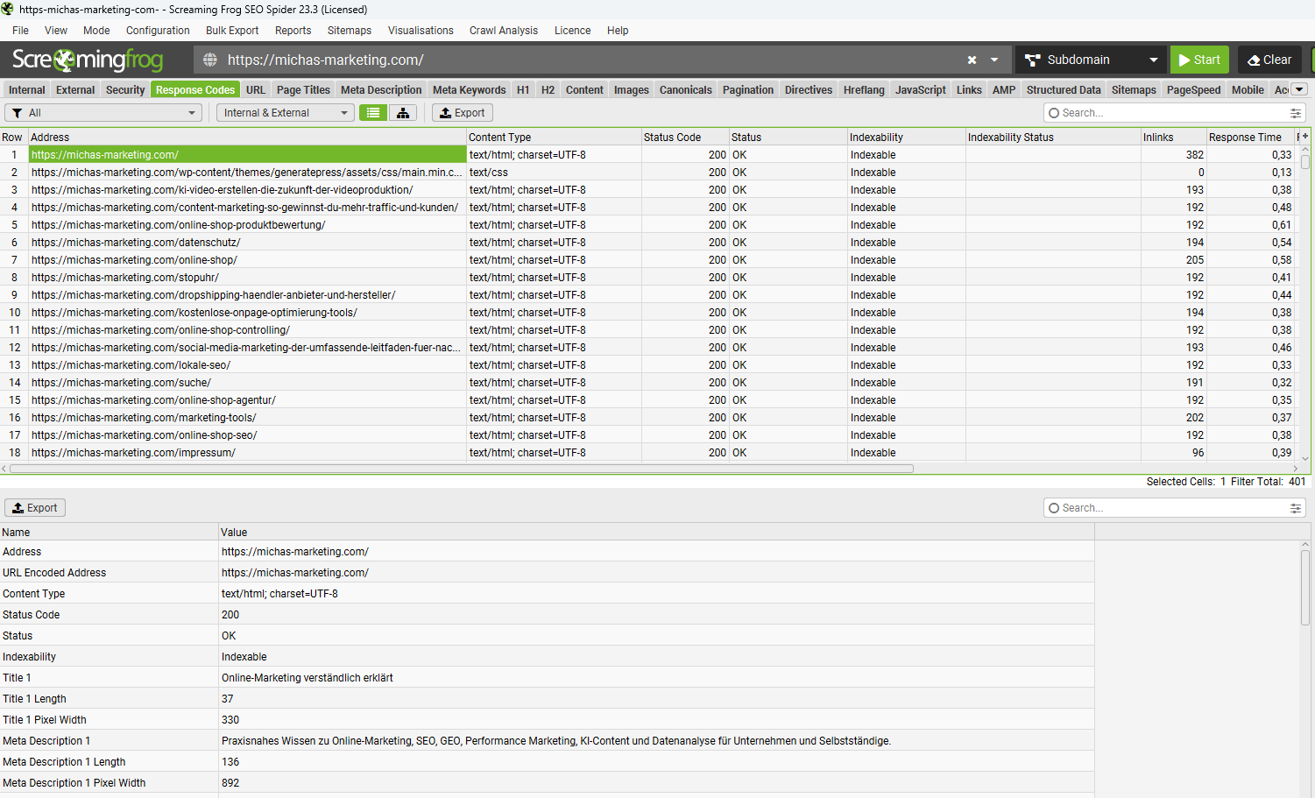1315x798 pixels.
Task: Click the Response Time cell showing 0,61
Action: point(1249,225)
